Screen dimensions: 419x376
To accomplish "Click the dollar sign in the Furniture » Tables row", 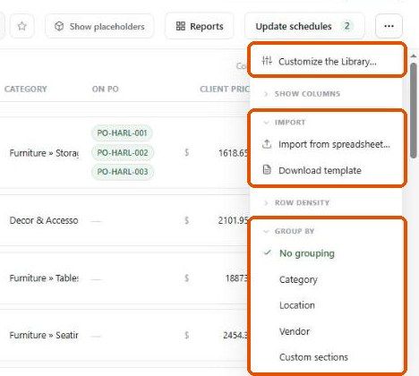I will 187,278.
